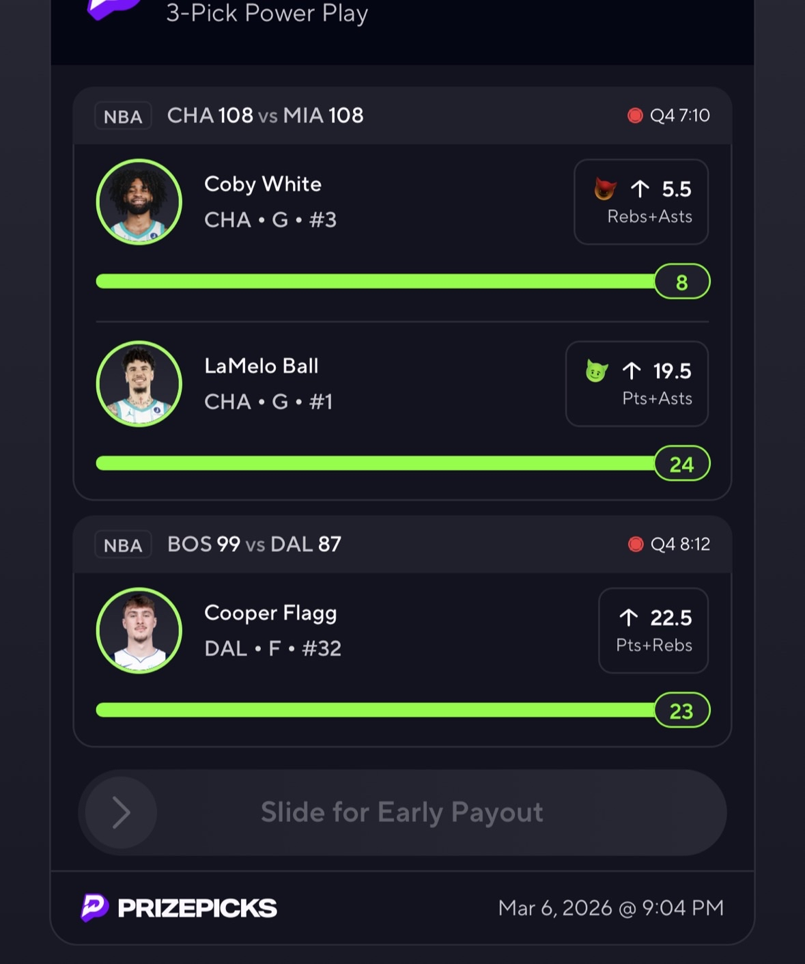Open Cooper Flagg's player headshot
Image resolution: width=805 pixels, height=964 pixels.
(x=139, y=631)
